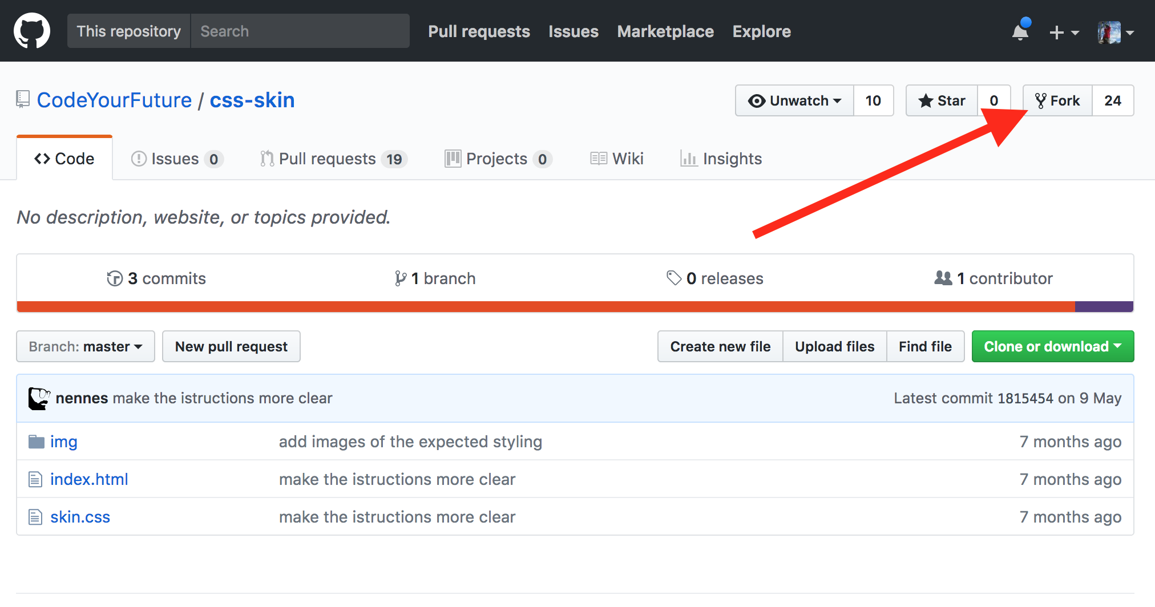Switch to the Pull requests repository tab
This screenshot has height=607, width=1155.
click(x=333, y=159)
